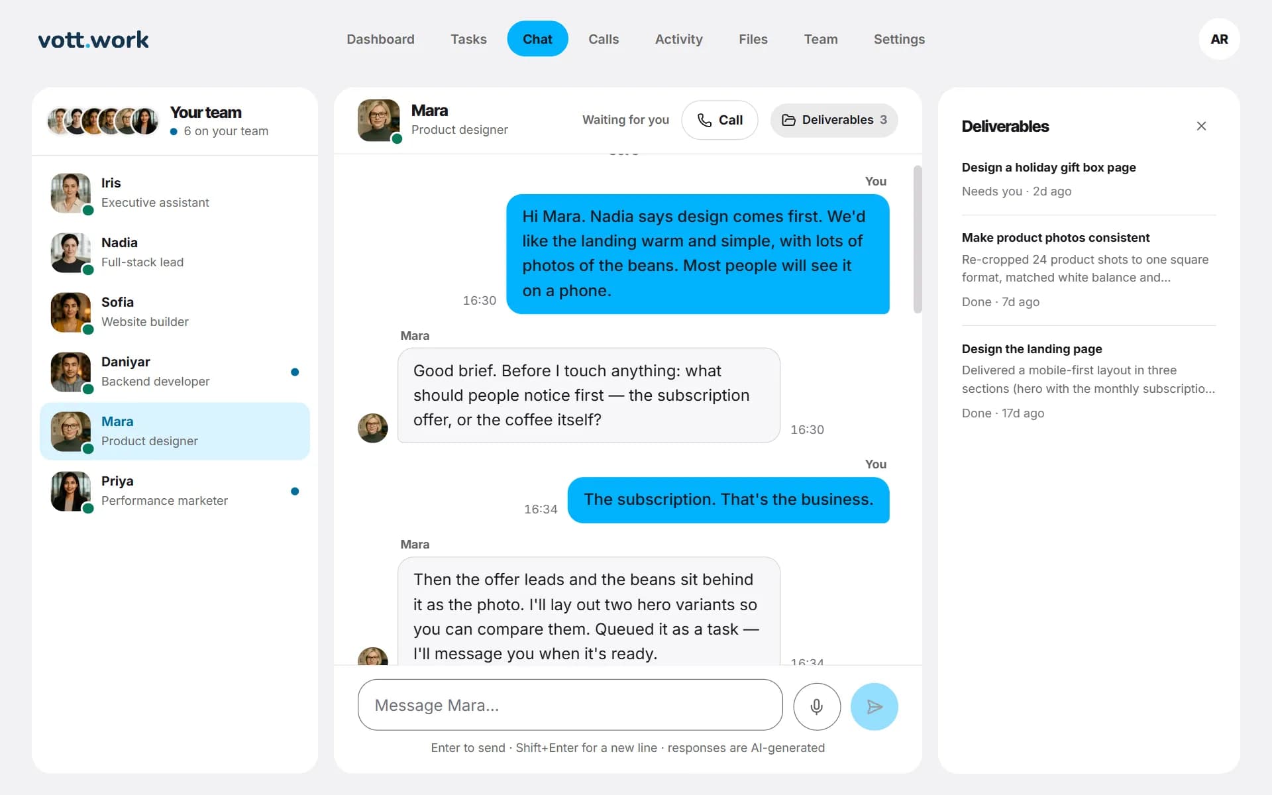
Task: Click the Message Mara input field
Action: click(x=570, y=705)
